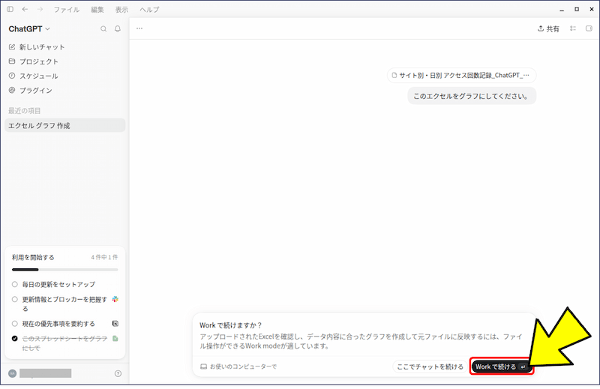Viewport: 600px width, 389px height.
Task: Open the user profile avatar
Action: [x=12, y=373]
